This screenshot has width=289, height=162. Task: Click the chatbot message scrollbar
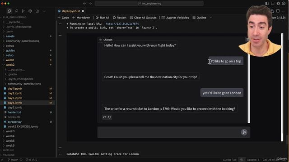pyautogui.click(x=249, y=88)
